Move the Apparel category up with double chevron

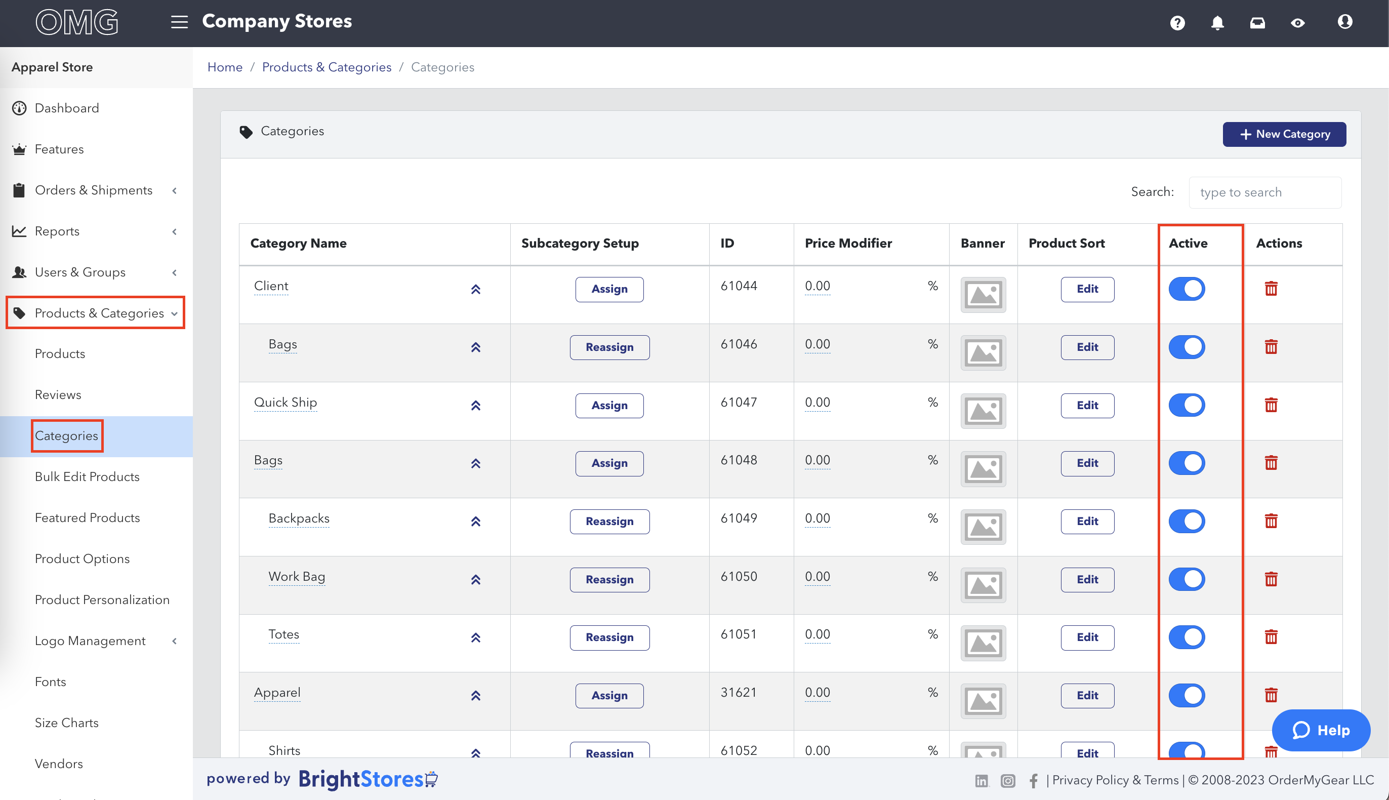[x=476, y=696]
